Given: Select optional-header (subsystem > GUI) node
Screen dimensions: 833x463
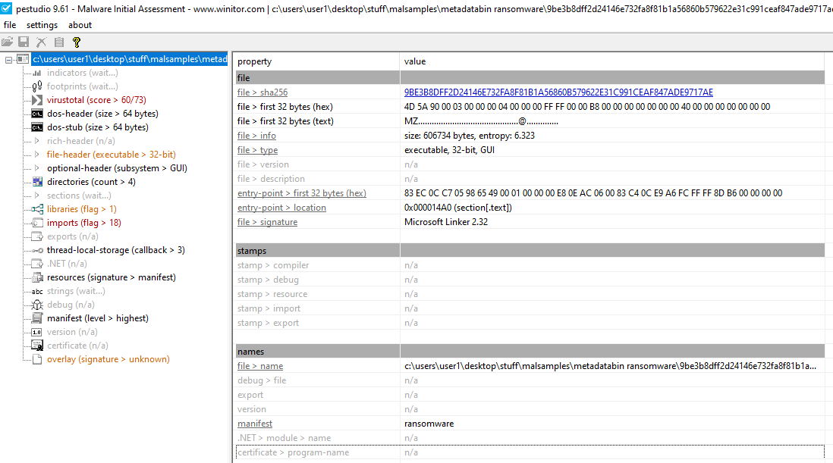Looking at the screenshot, I should coord(117,168).
